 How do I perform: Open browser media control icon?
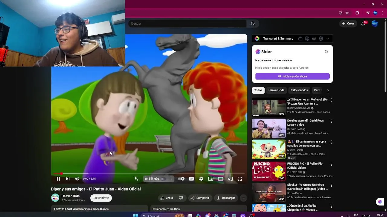pos(368,13)
